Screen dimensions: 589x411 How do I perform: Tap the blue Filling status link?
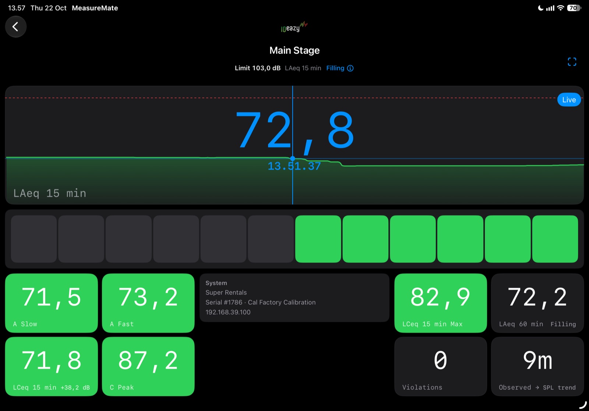335,68
